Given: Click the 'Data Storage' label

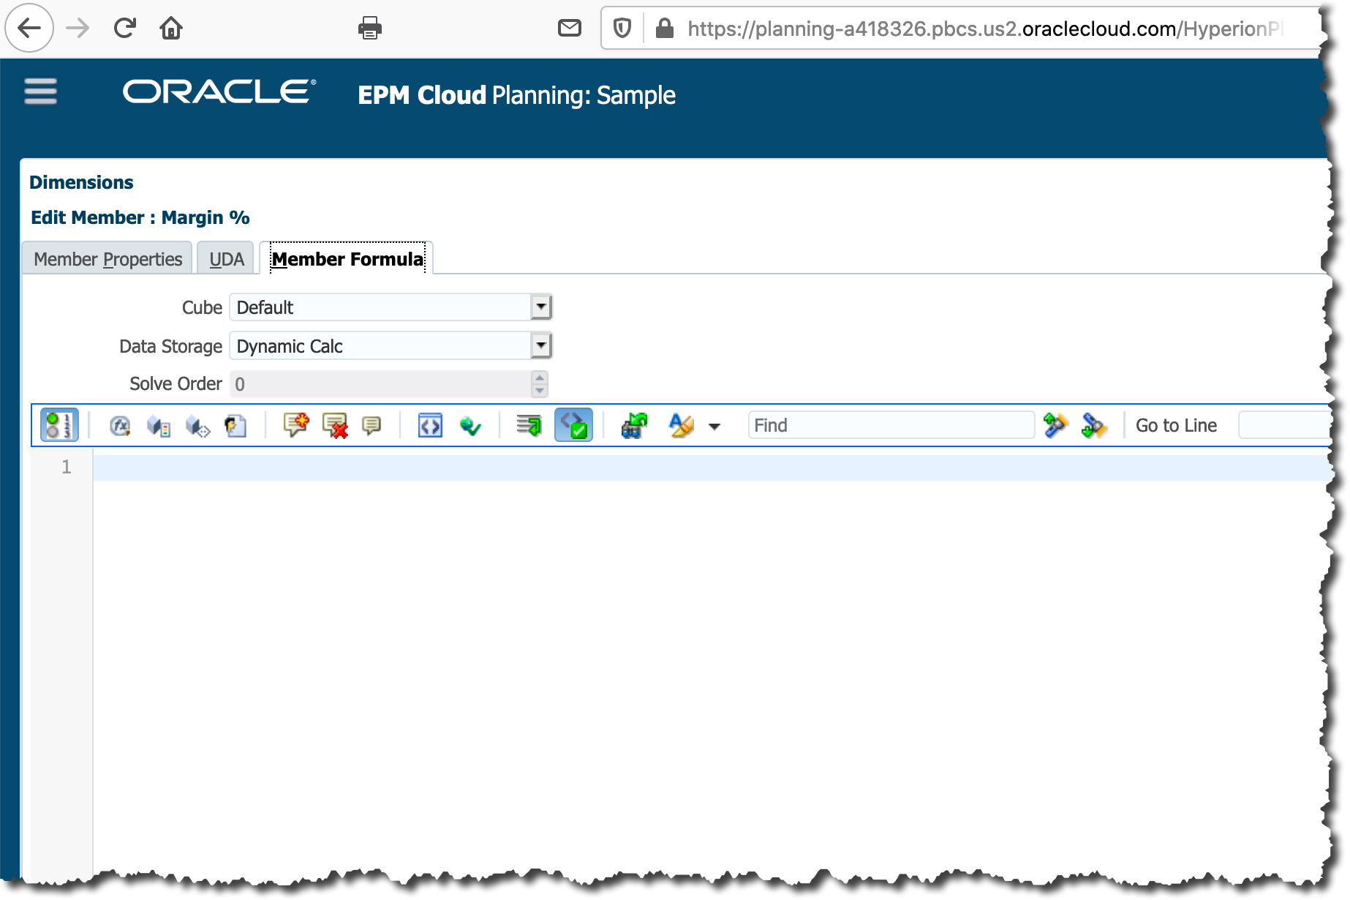Looking at the screenshot, I should (x=170, y=346).
